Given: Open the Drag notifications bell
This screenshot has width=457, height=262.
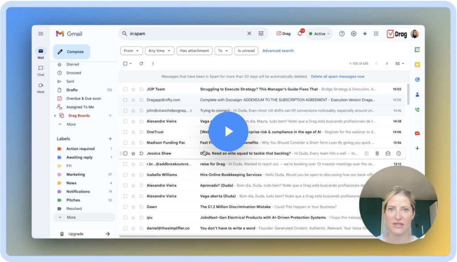Looking at the screenshot, I should point(300,33).
